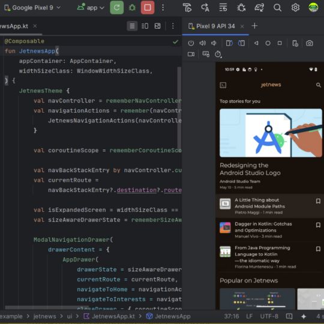The image size is (324, 324).
Task: Close the JetnewsApp.kt editor tab
Action: pyautogui.click(x=35, y=26)
